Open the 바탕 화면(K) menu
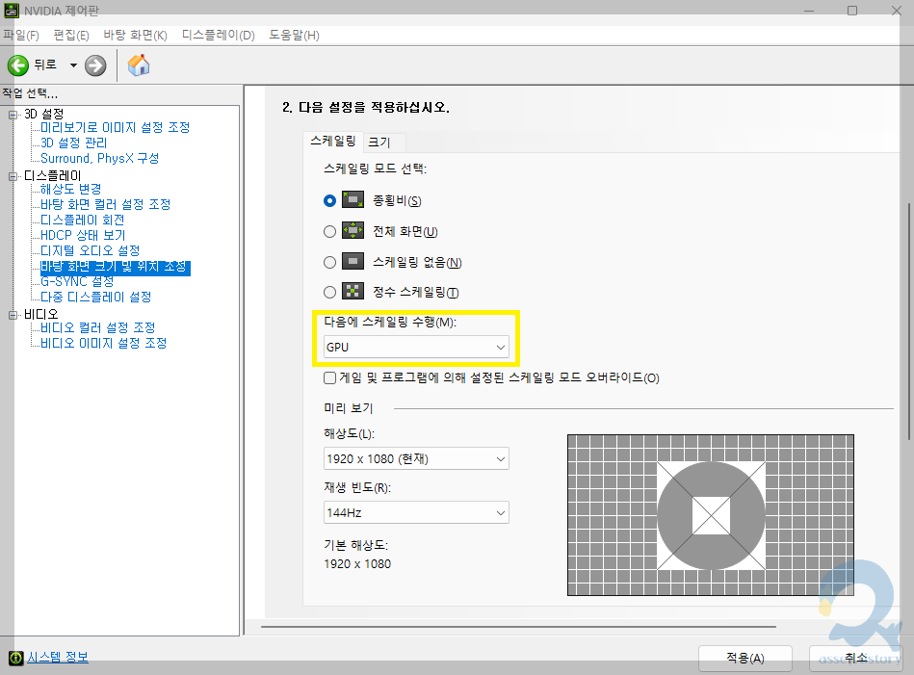The width and height of the screenshot is (914, 675). (135, 35)
